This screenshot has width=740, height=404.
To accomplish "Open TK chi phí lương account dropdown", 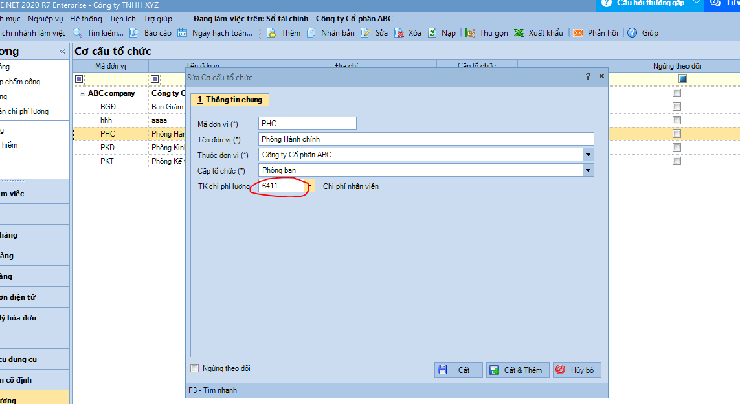I will (309, 186).
